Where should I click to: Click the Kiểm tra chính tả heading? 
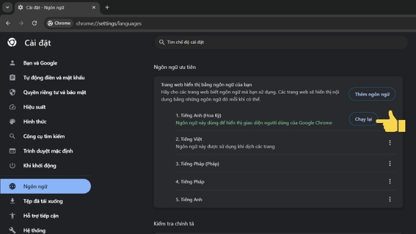coord(174,224)
